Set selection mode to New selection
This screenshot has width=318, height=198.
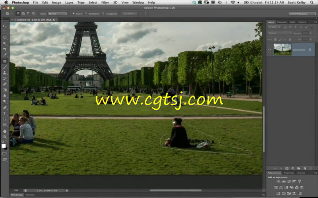18,13
